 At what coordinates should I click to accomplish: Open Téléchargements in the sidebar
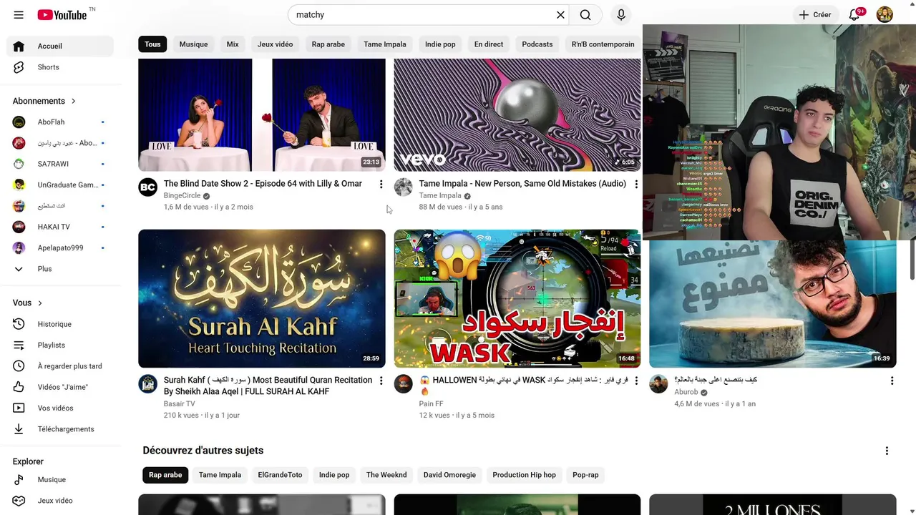coord(60,429)
